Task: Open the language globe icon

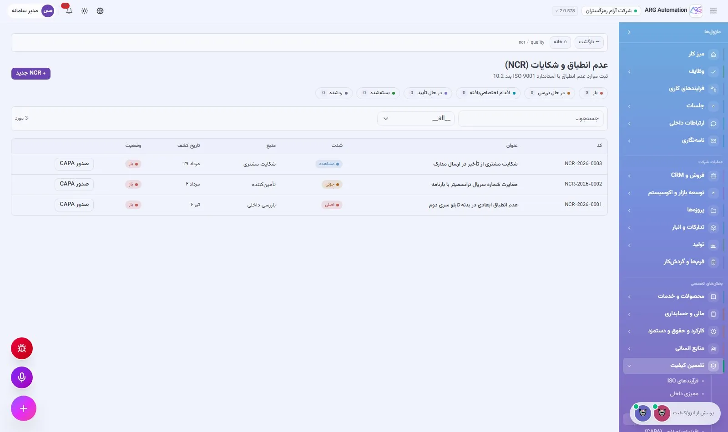Action: [100, 11]
